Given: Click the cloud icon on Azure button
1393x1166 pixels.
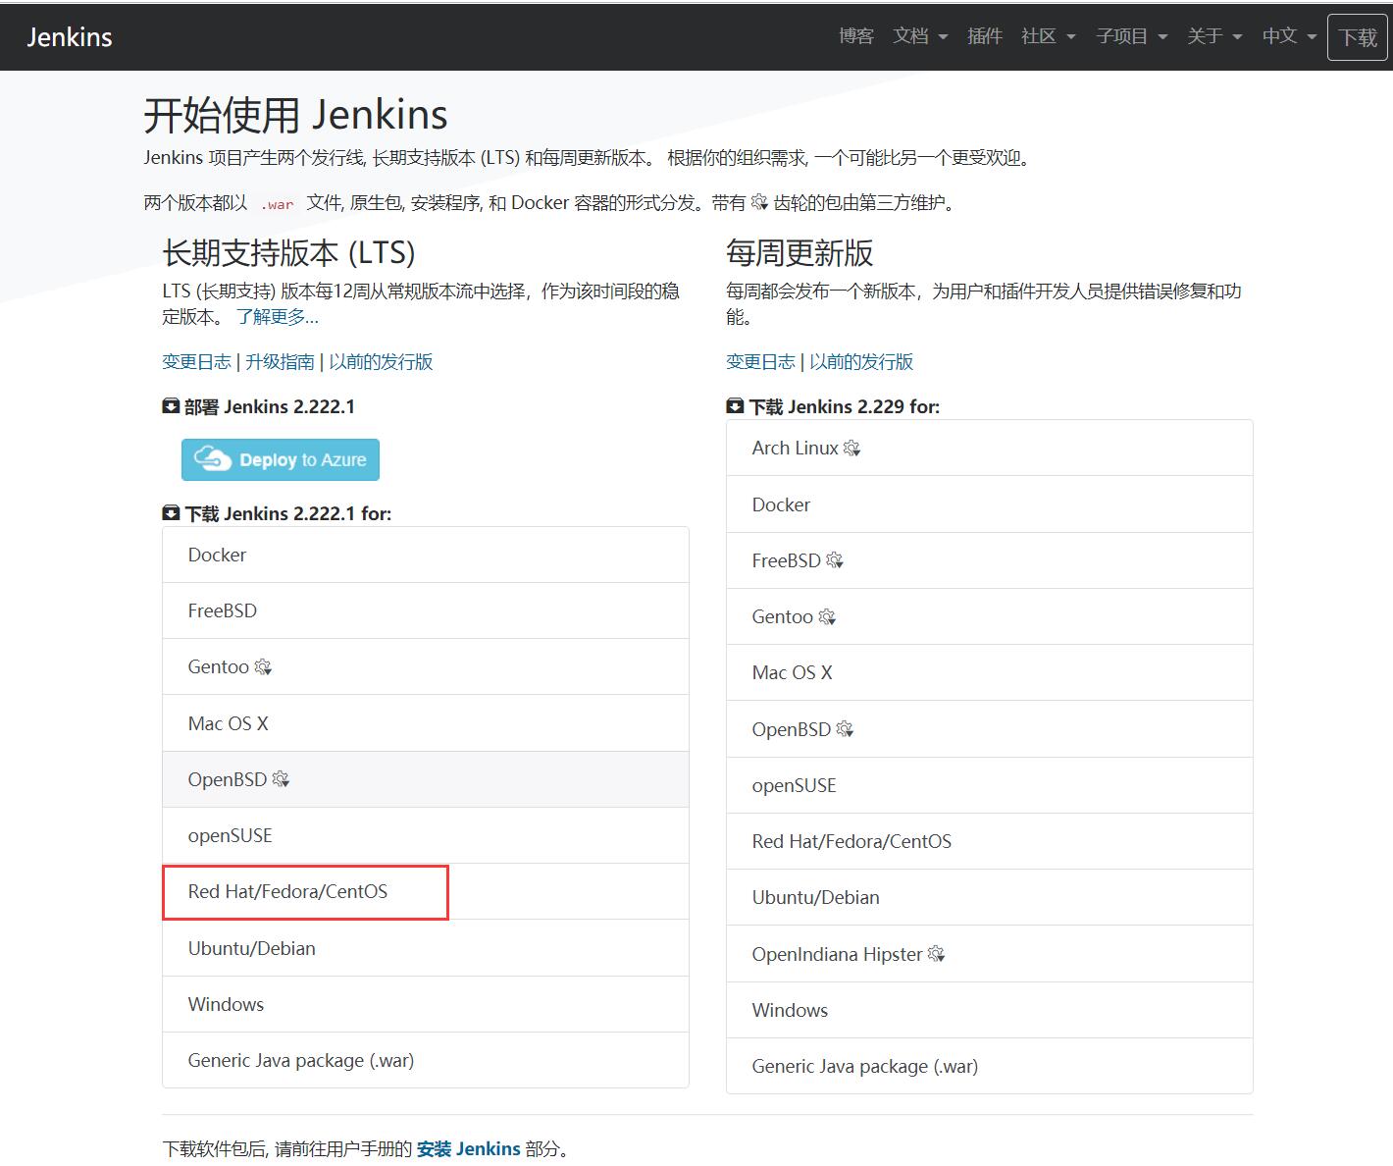Looking at the screenshot, I should pos(211,458).
